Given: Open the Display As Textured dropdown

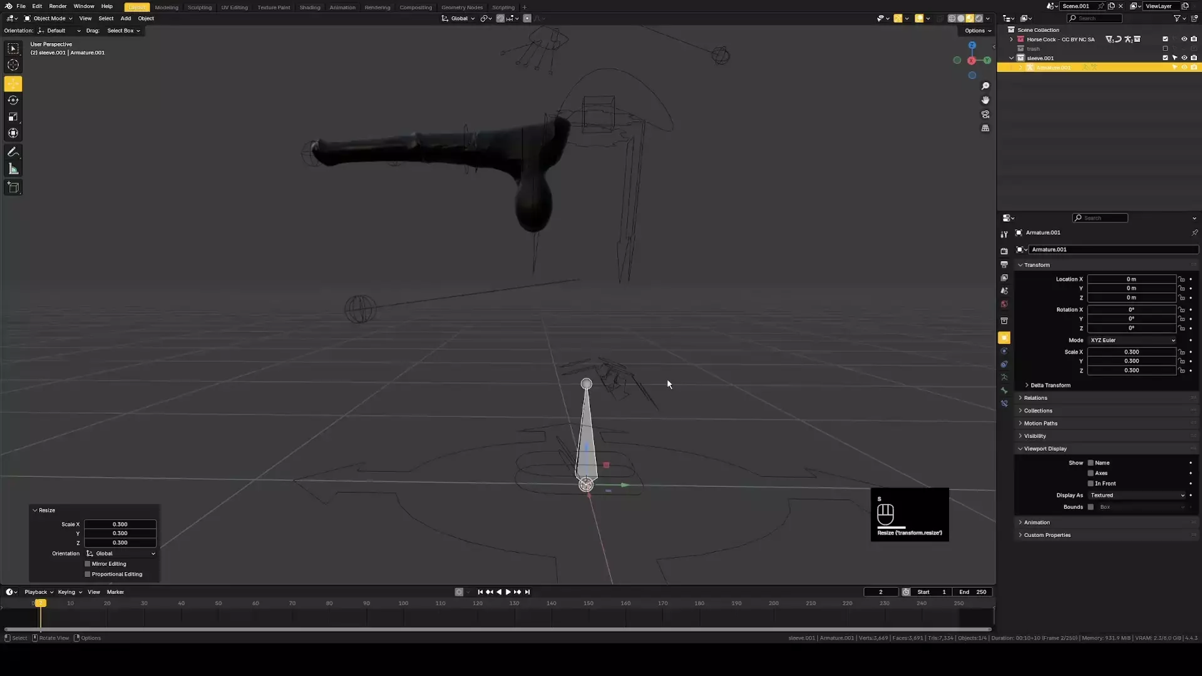Looking at the screenshot, I should (x=1137, y=495).
